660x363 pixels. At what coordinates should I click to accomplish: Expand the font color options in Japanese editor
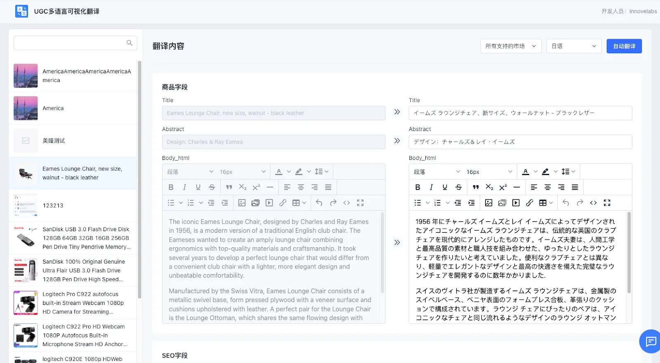(x=535, y=172)
